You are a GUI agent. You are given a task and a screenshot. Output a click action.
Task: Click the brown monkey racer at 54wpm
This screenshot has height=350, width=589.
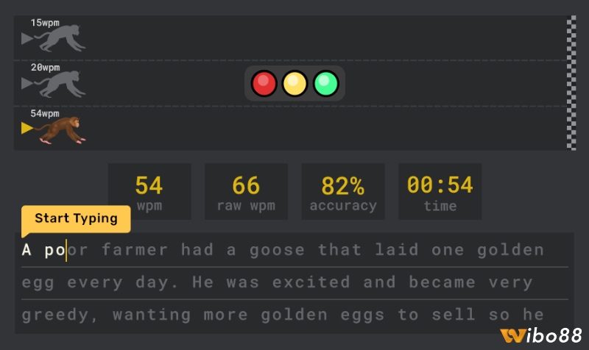tap(63, 130)
